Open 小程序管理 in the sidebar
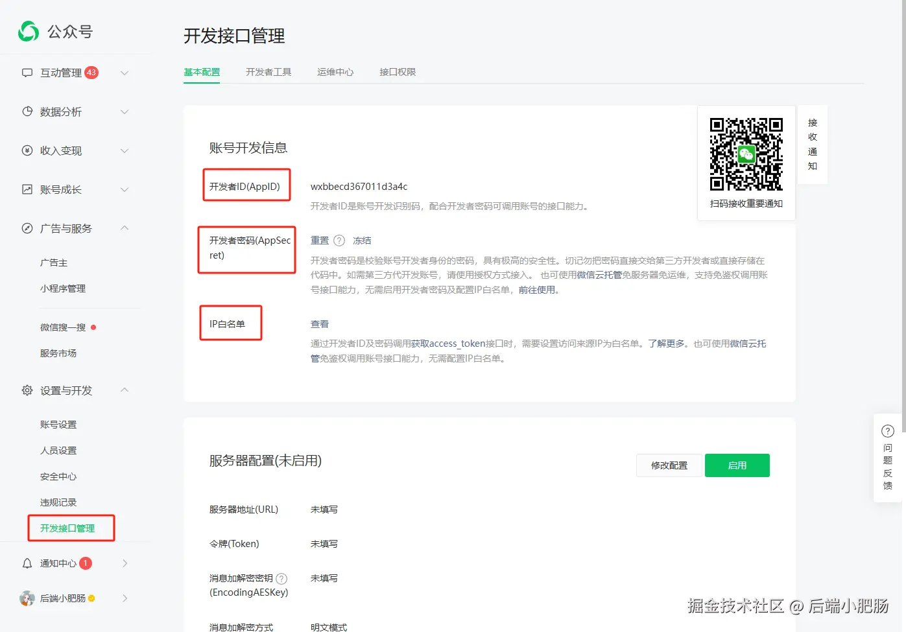The image size is (906, 632). [63, 288]
